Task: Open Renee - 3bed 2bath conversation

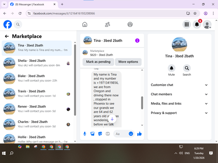Action: click(x=37, y=109)
